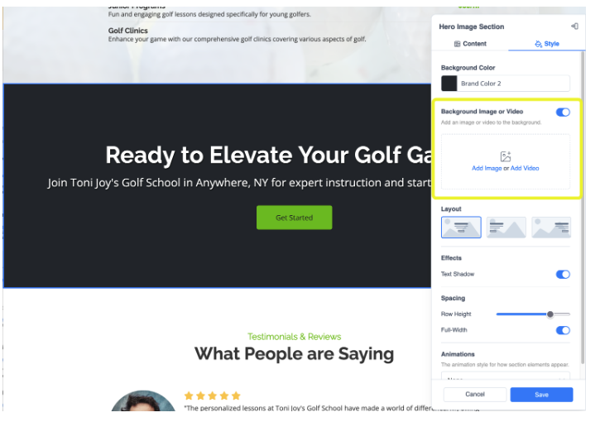
Task: Click the Golf Clinics heading
Action: pyautogui.click(x=127, y=31)
